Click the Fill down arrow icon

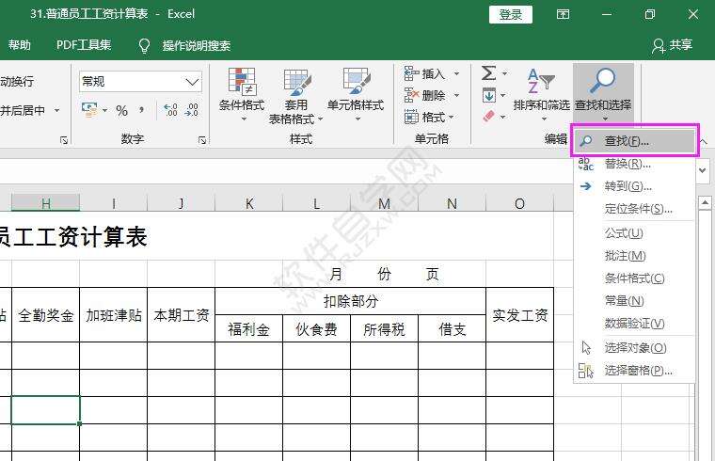tap(488, 95)
